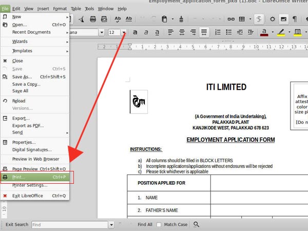Center the text horizontally
This screenshot has height=231, width=308.
coord(182,32)
